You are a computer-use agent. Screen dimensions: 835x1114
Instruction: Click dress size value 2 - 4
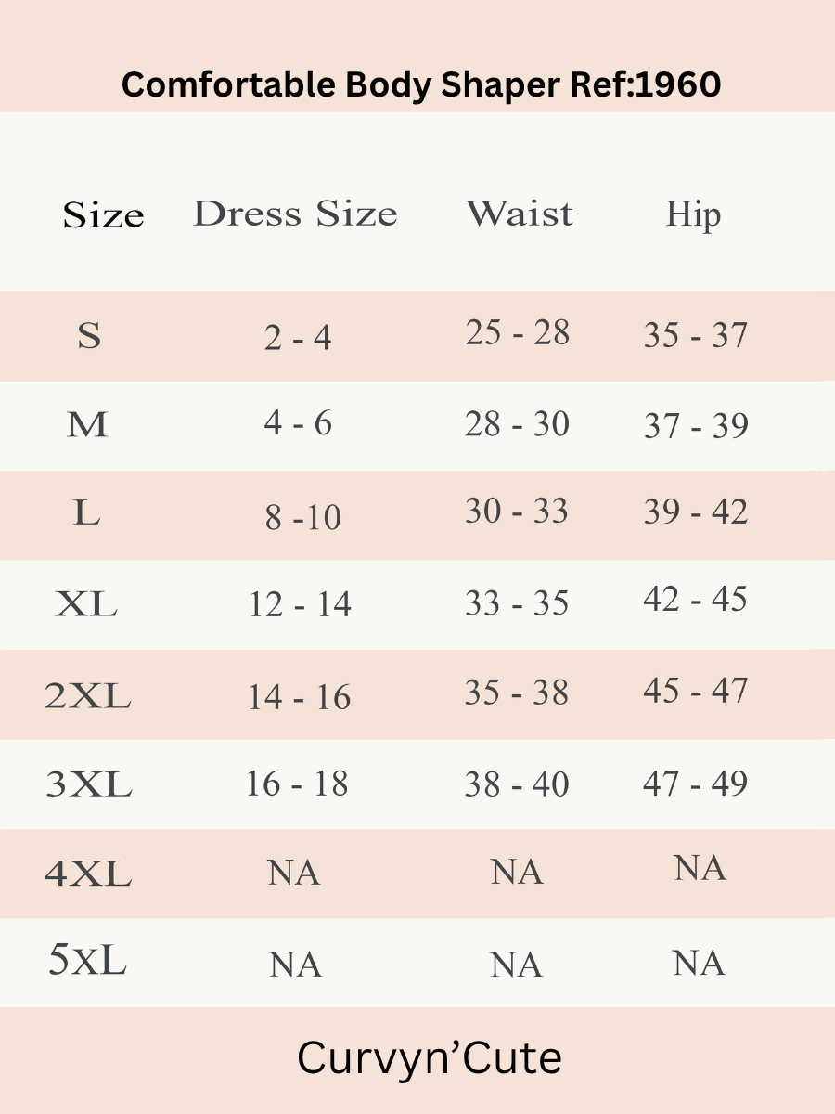[298, 338]
